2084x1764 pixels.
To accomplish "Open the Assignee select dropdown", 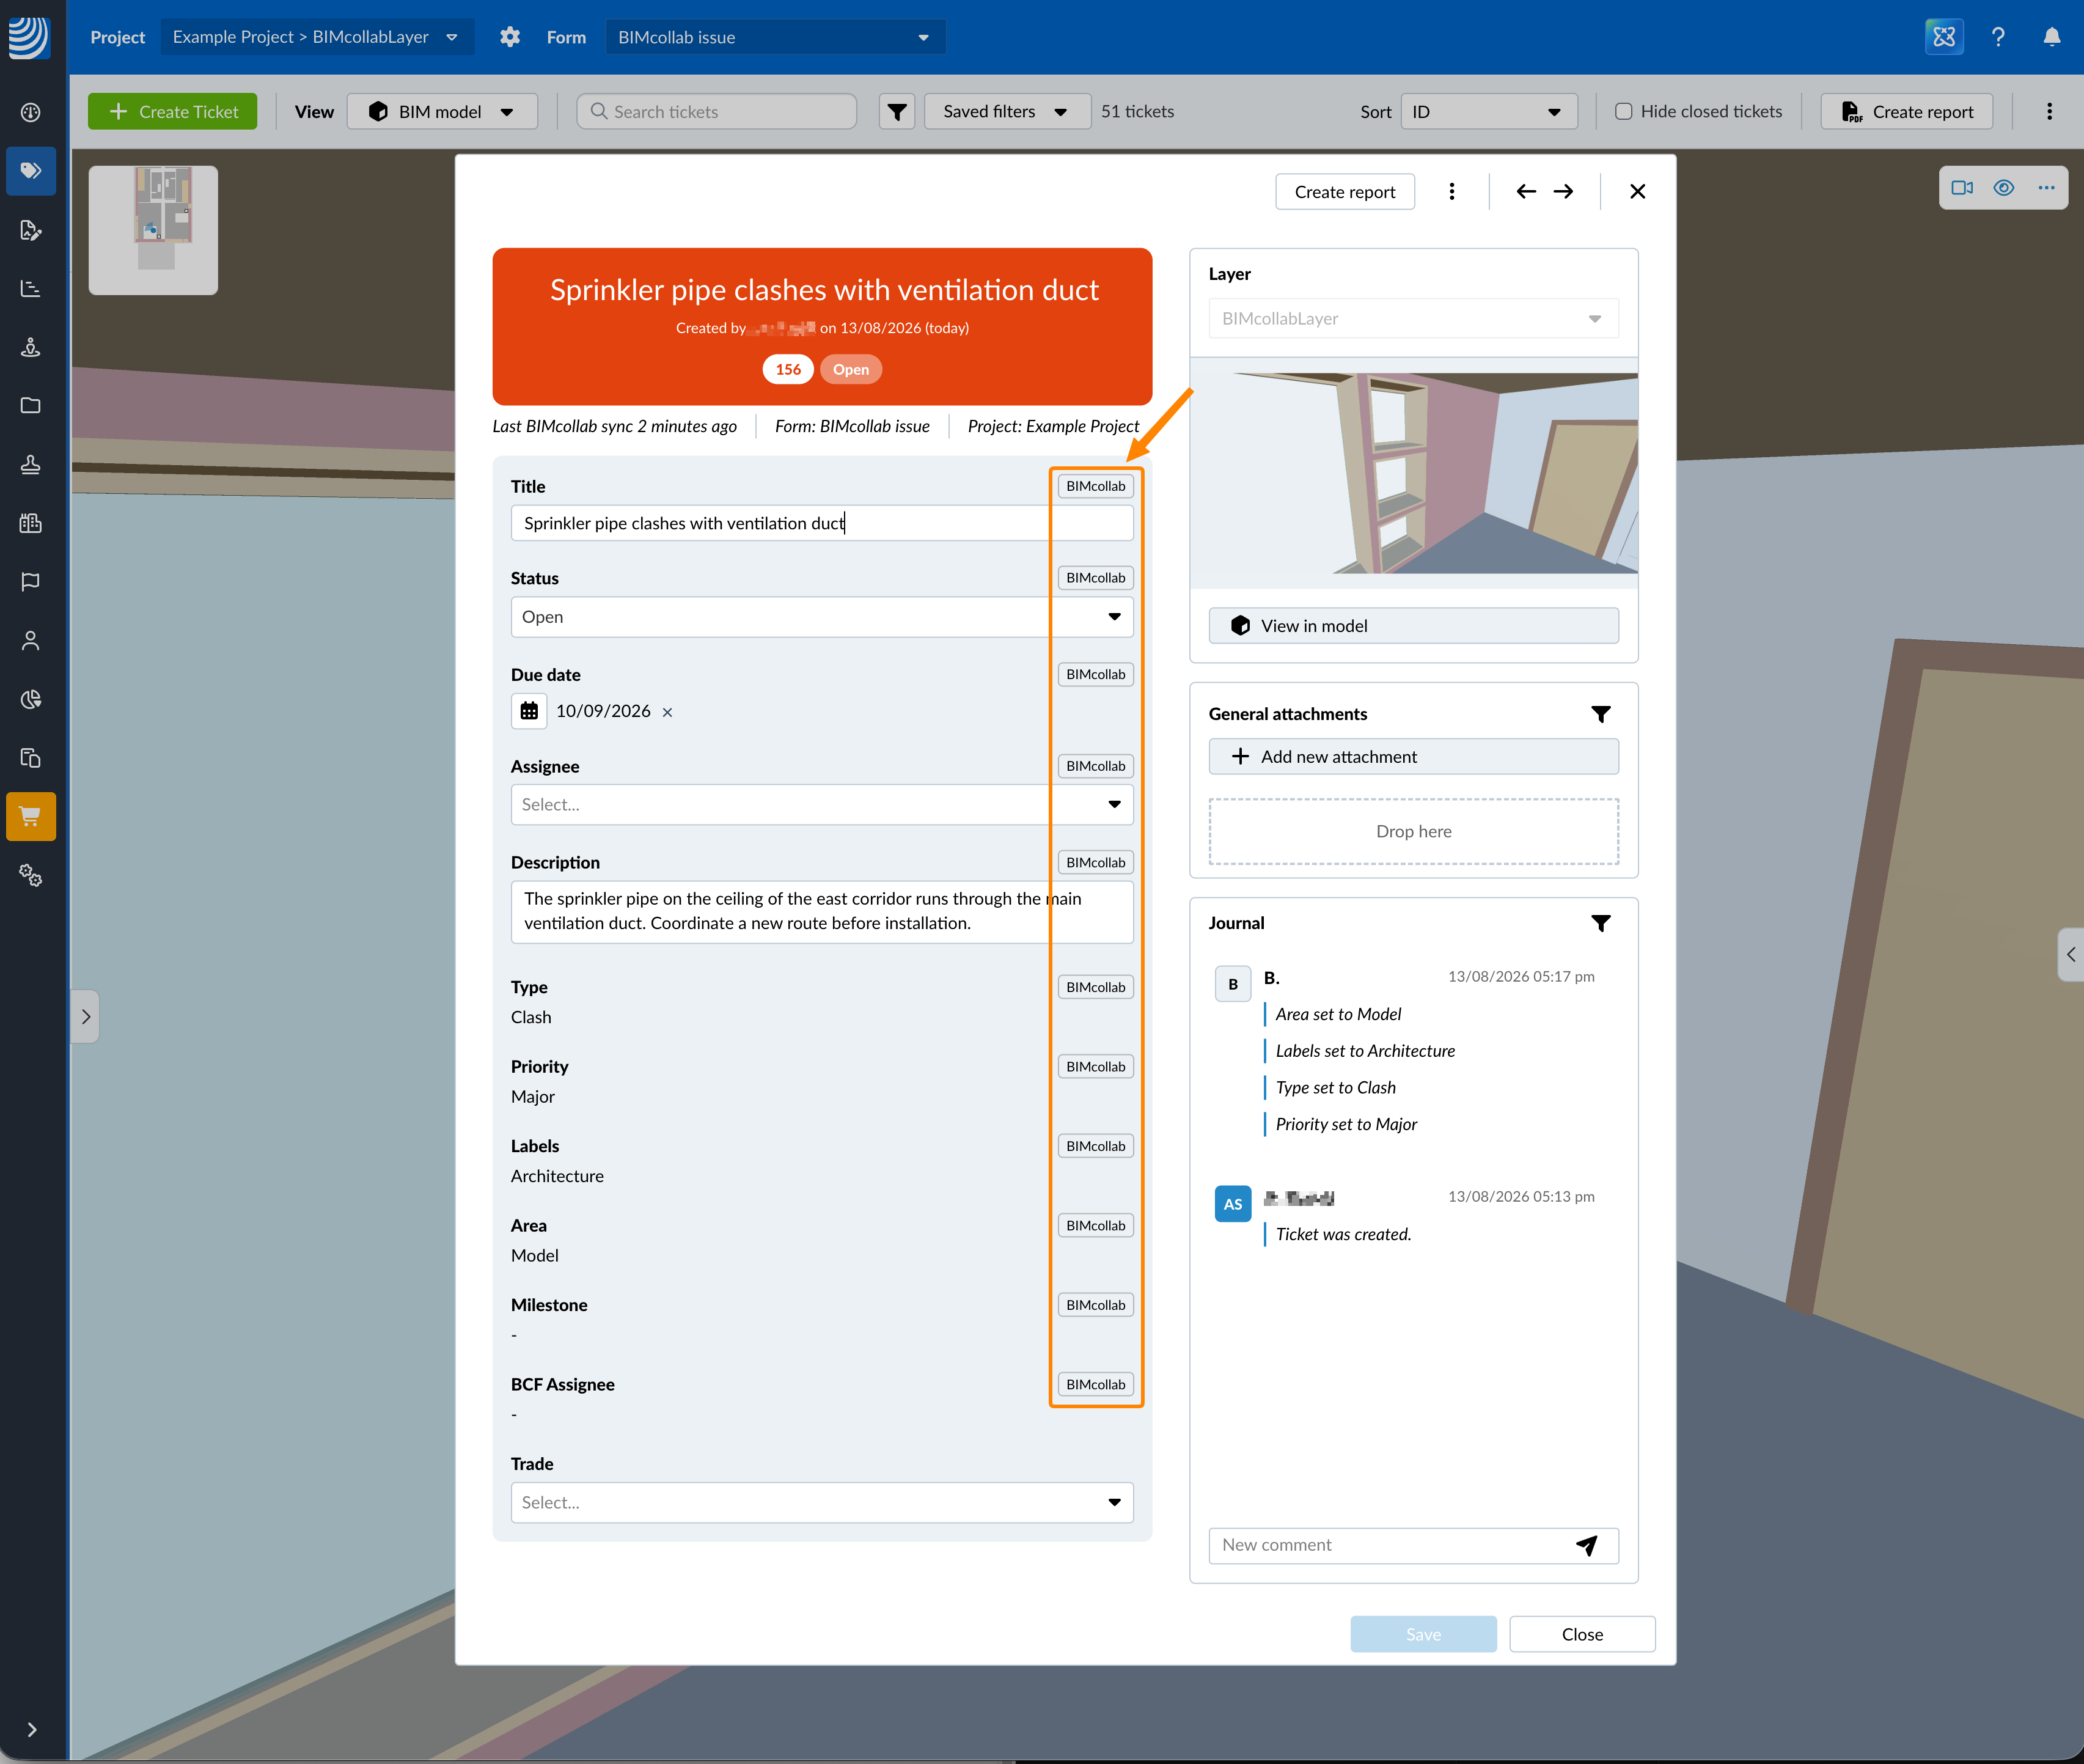I will coord(822,805).
